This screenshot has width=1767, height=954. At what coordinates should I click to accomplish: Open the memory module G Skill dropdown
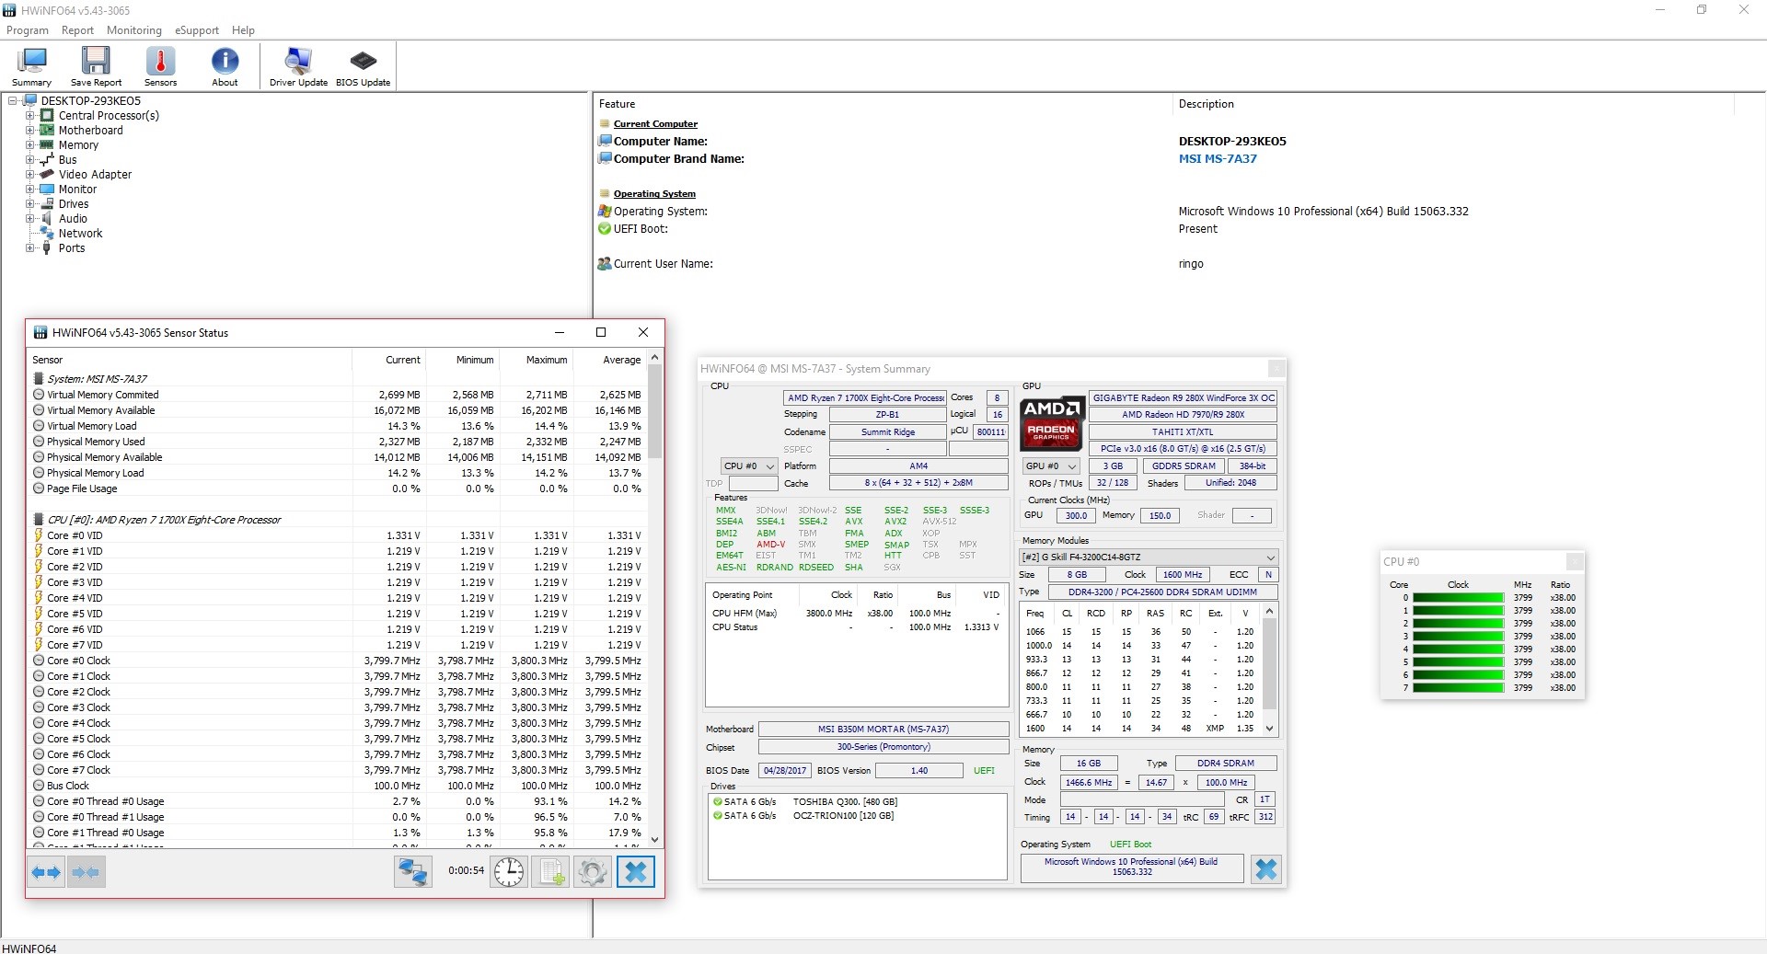1149,557
